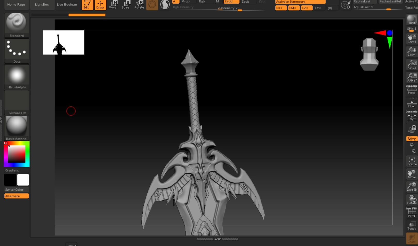Screen dimensions: 418x246
Task: Select the Scale transform tool
Action: [x=125, y=5]
